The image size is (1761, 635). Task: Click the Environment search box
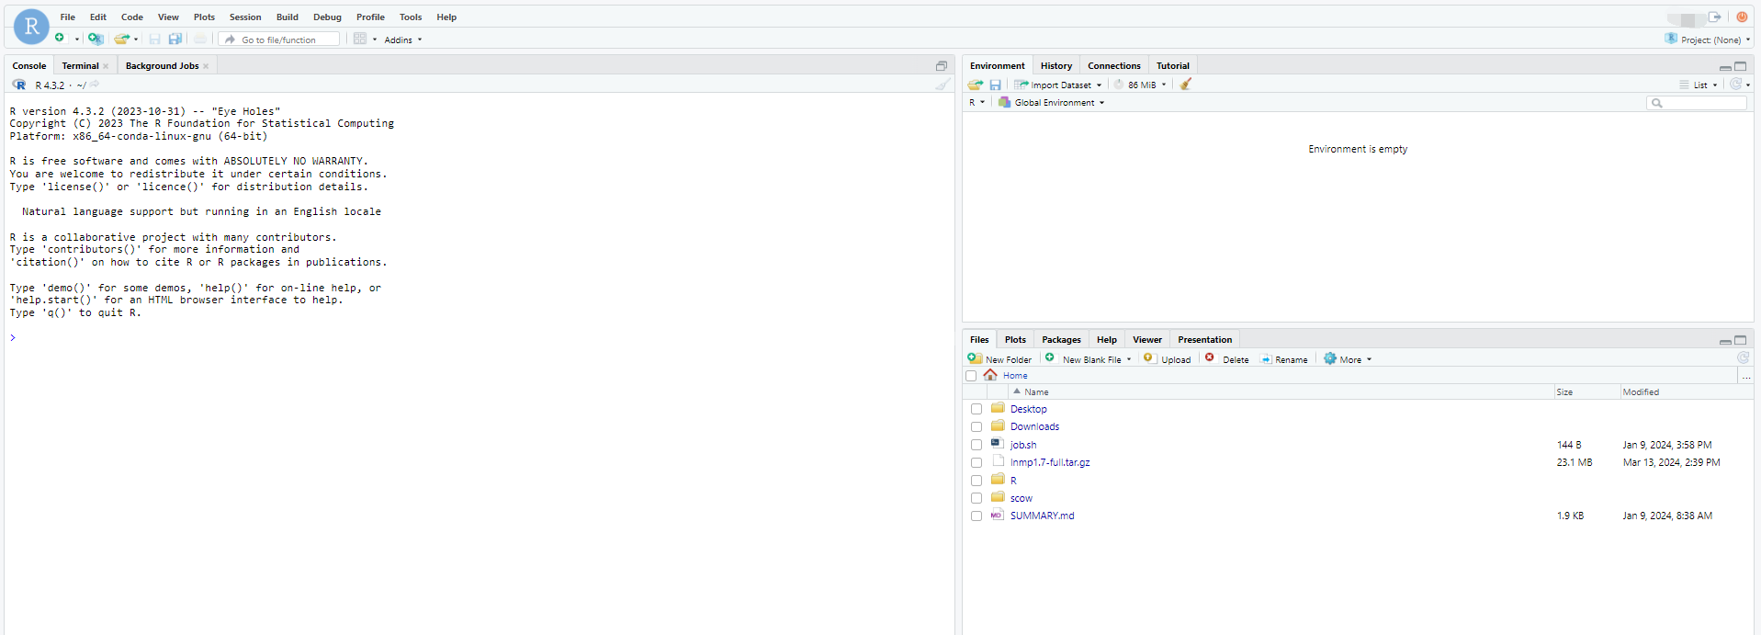1697,103
